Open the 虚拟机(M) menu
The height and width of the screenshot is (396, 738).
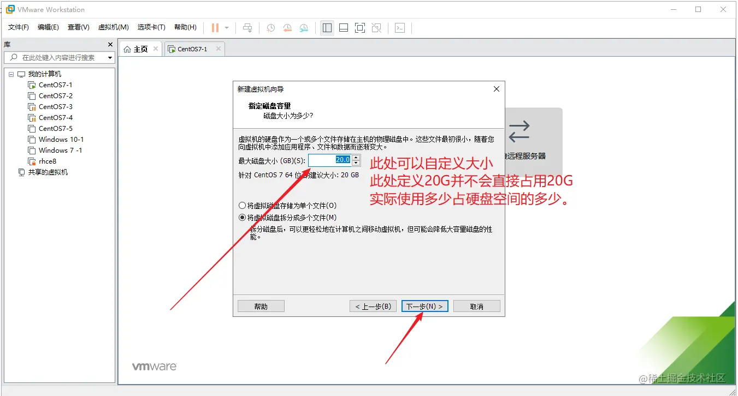point(113,27)
